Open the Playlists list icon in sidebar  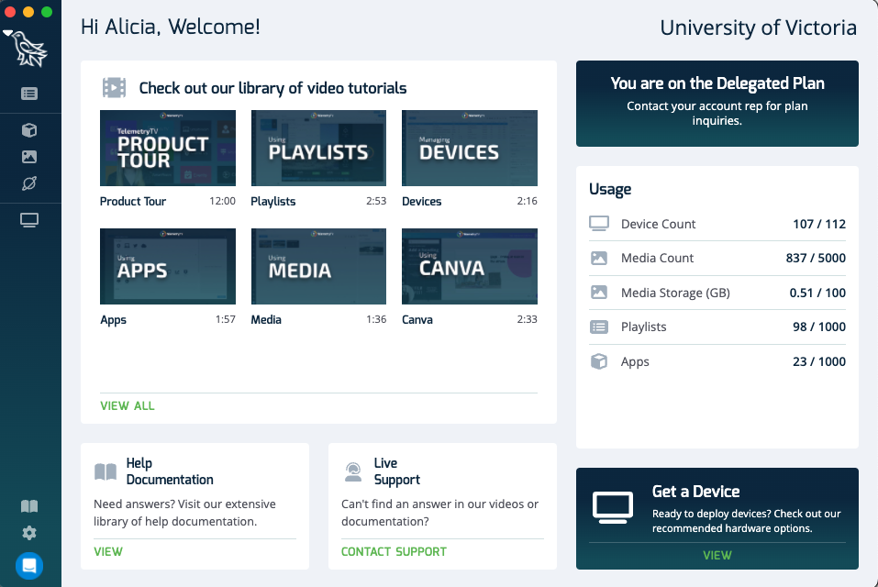[x=29, y=94]
